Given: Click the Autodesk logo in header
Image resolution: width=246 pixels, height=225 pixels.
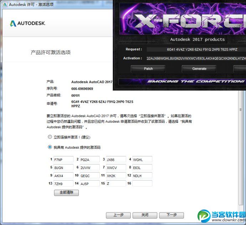Looking at the screenshot, I should [28, 24].
